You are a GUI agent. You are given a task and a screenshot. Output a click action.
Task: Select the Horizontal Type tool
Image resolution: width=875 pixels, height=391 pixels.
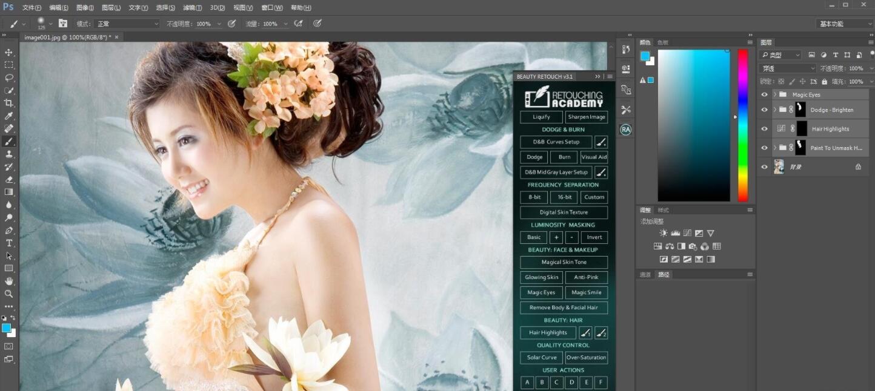[x=8, y=243]
